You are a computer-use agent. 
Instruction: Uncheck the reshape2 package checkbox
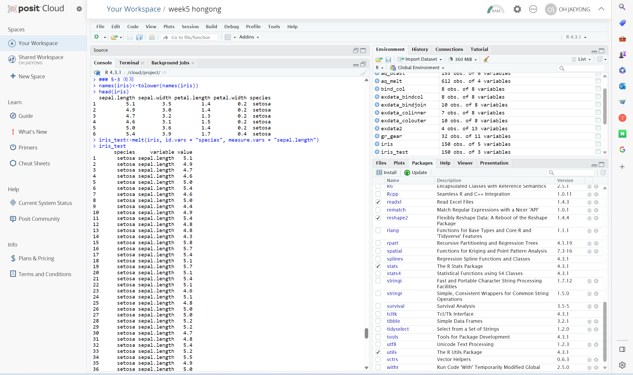pyautogui.click(x=378, y=218)
